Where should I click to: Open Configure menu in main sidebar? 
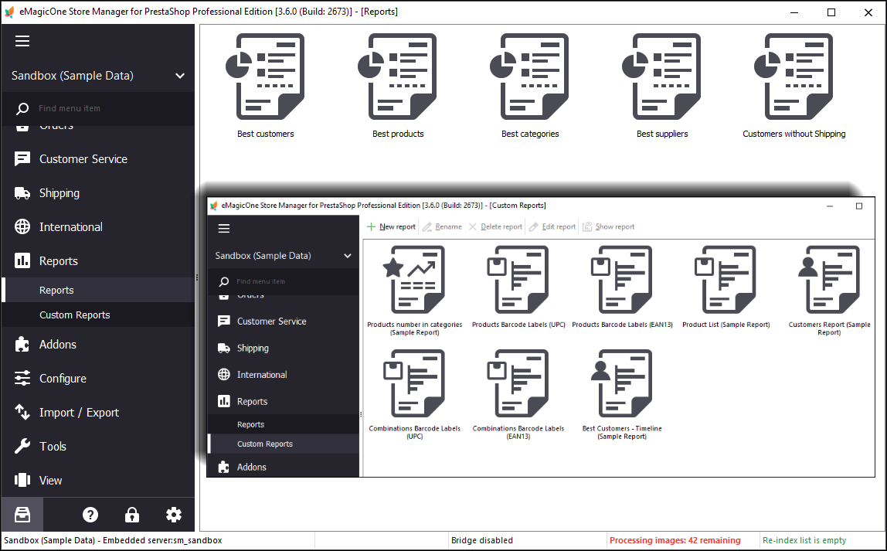click(x=98, y=378)
